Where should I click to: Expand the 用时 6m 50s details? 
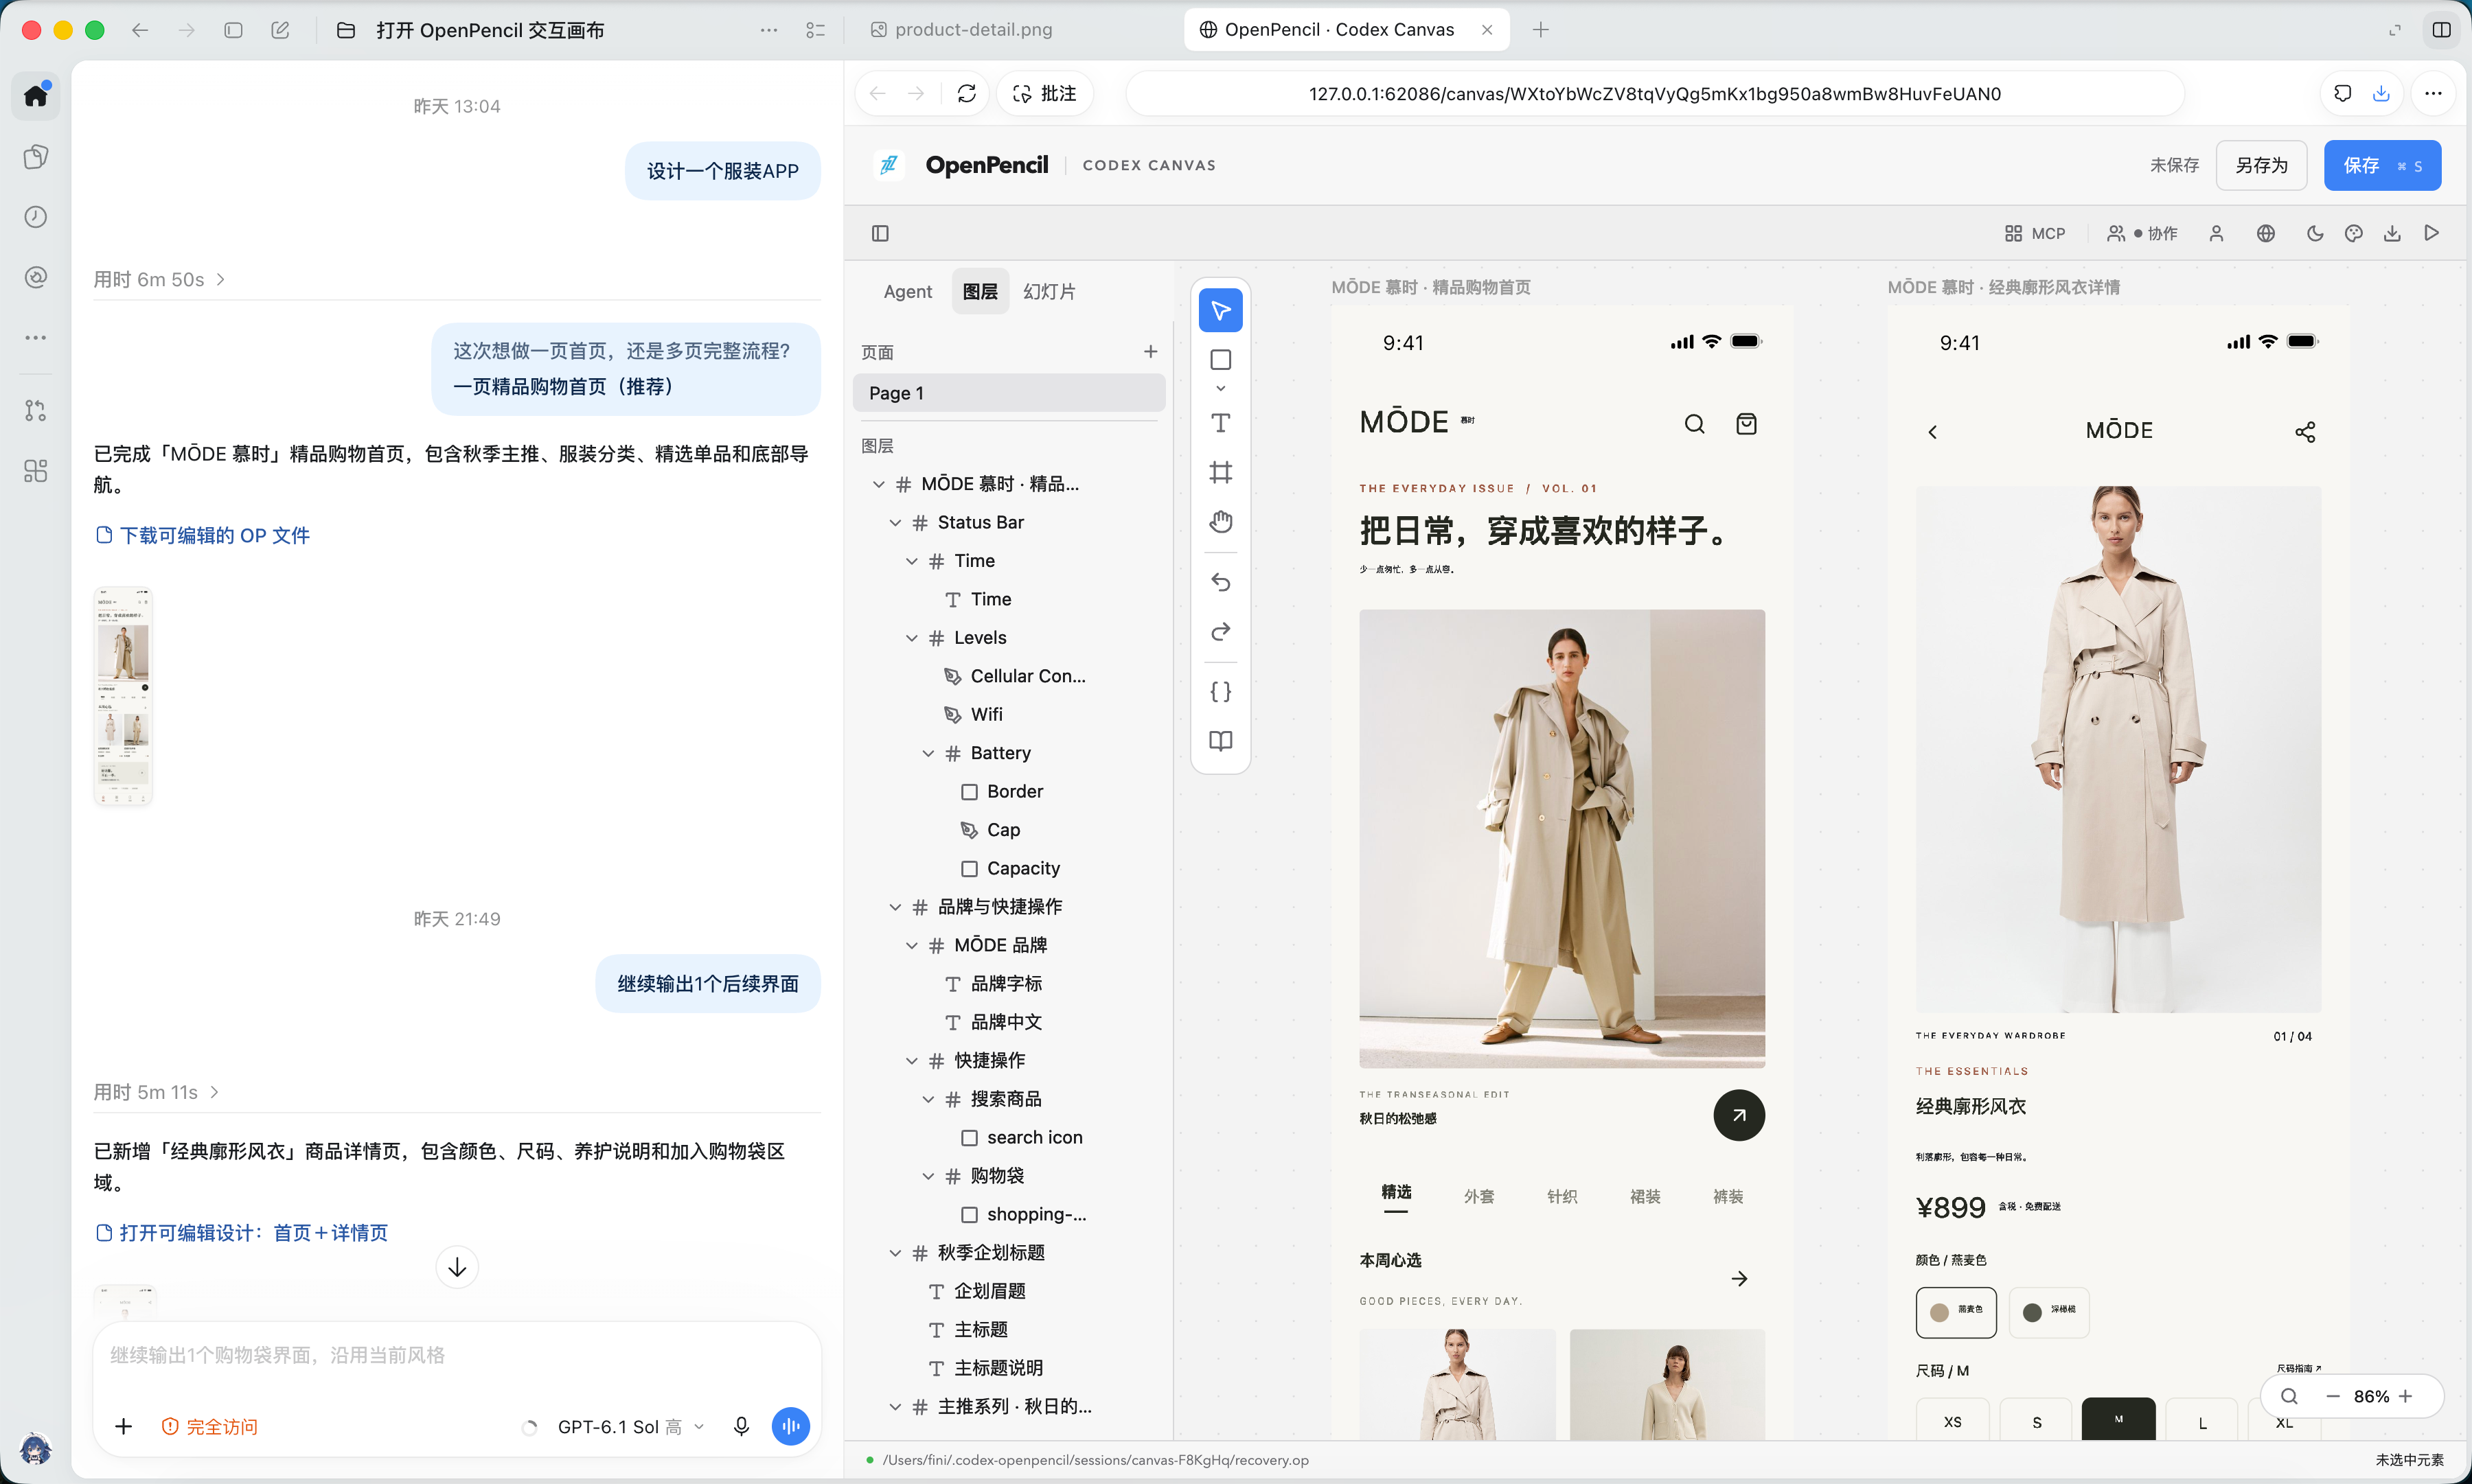pos(160,279)
